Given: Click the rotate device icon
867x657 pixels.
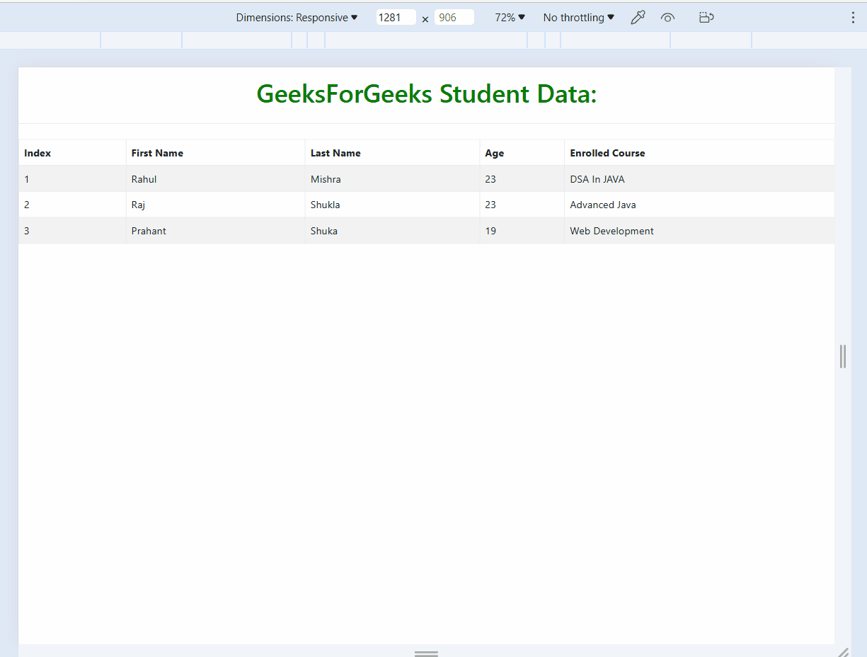Looking at the screenshot, I should click(x=706, y=18).
